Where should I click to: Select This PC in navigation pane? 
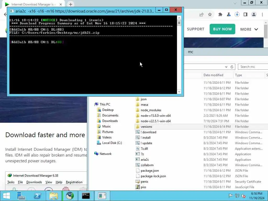(105, 104)
